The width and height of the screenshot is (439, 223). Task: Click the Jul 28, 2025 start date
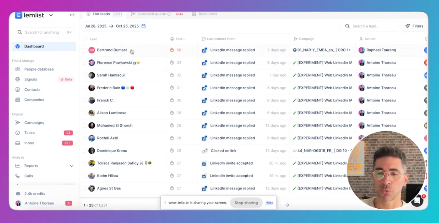point(96,26)
